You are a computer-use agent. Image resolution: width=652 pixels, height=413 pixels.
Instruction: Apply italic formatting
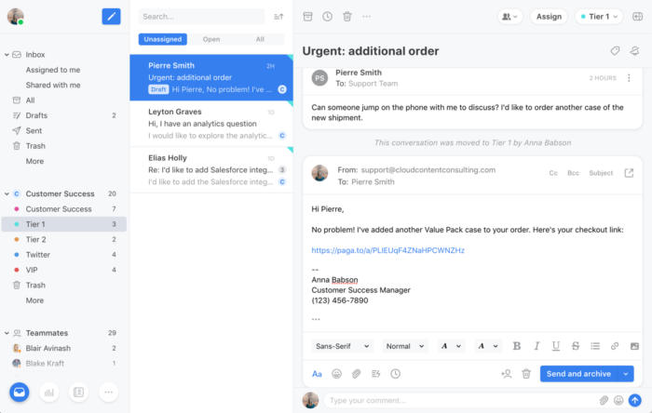(x=537, y=346)
